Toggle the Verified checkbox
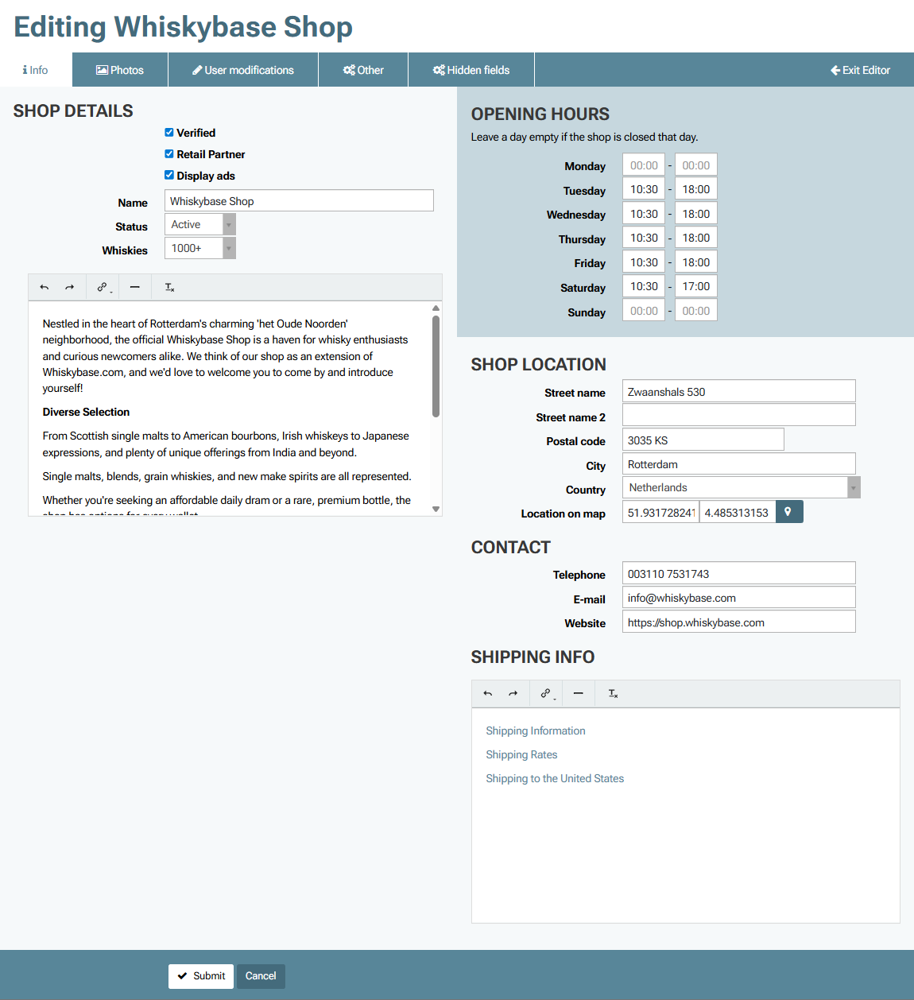Image resolution: width=914 pixels, height=1000 pixels. 169,133
